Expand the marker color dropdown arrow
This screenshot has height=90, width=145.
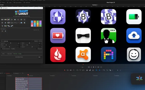(101, 70)
